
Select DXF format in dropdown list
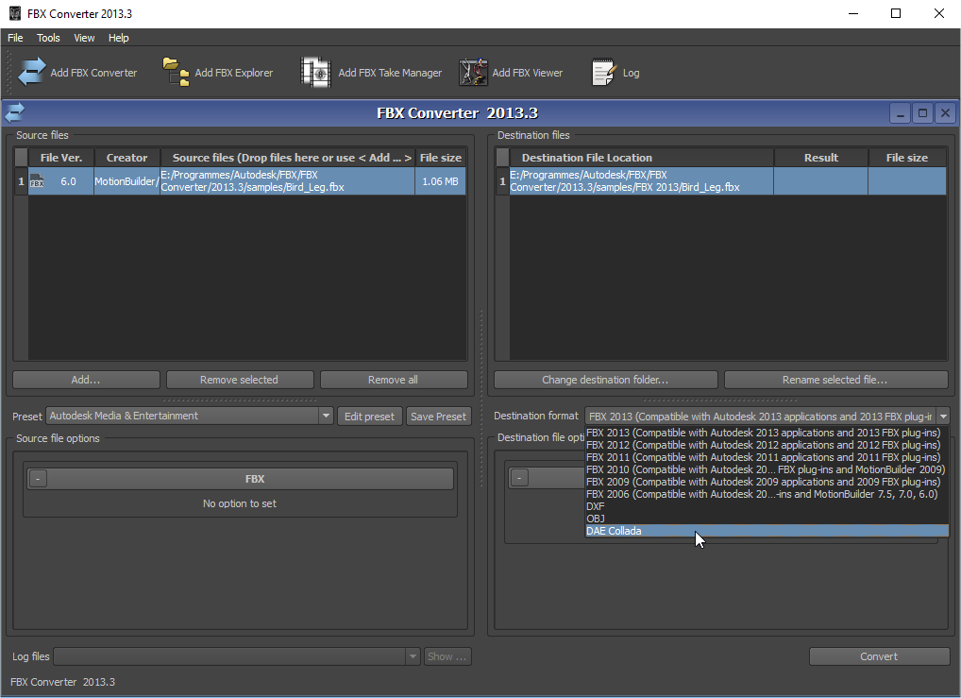[x=767, y=506]
